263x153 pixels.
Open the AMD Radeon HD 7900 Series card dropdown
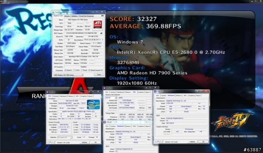pos(69,75)
